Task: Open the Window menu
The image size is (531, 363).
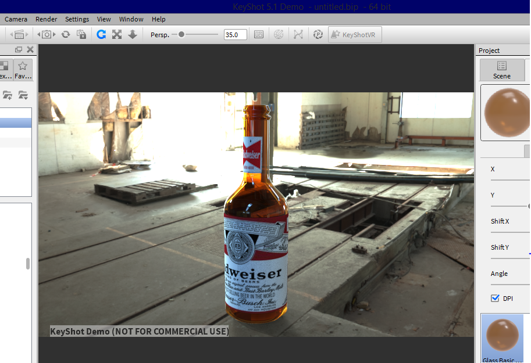Action: pos(131,19)
